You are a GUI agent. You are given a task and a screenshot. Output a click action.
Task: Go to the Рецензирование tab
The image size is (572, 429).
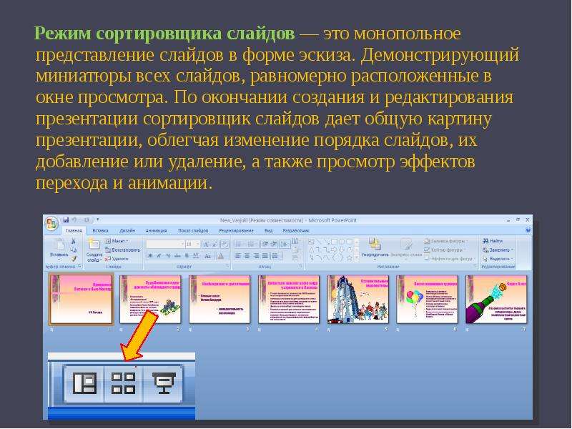[x=237, y=230]
